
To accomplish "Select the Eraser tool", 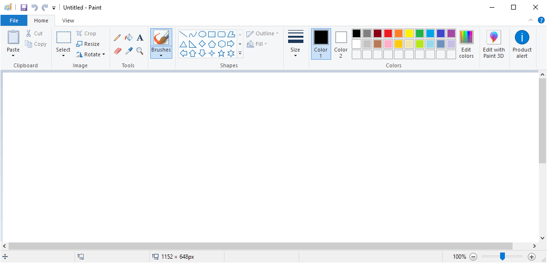I will click(117, 51).
